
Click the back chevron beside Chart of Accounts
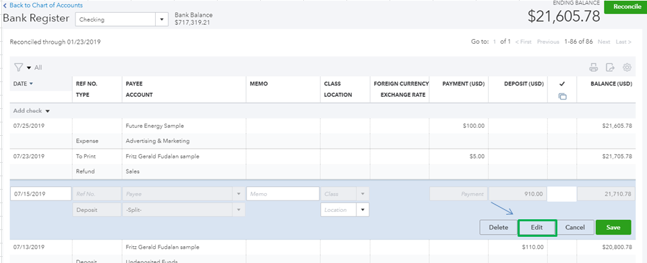coord(5,5)
